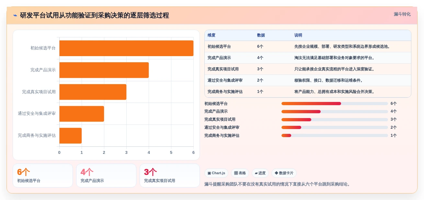Click chart y-axis label 通过安全与集成评审

(x=37, y=114)
